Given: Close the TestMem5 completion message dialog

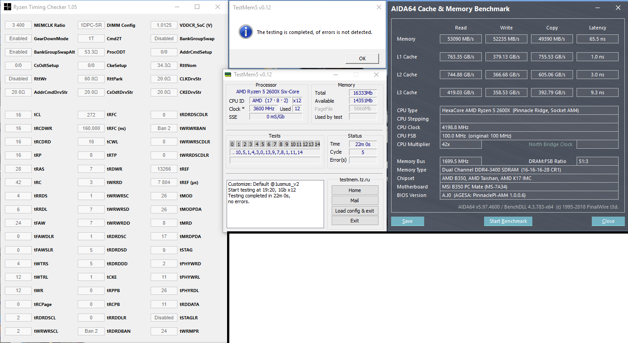Looking at the screenshot, I should [379, 7].
